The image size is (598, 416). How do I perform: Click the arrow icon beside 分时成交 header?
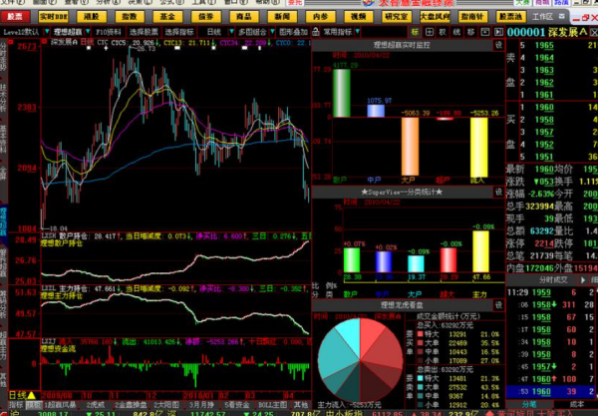point(583,280)
